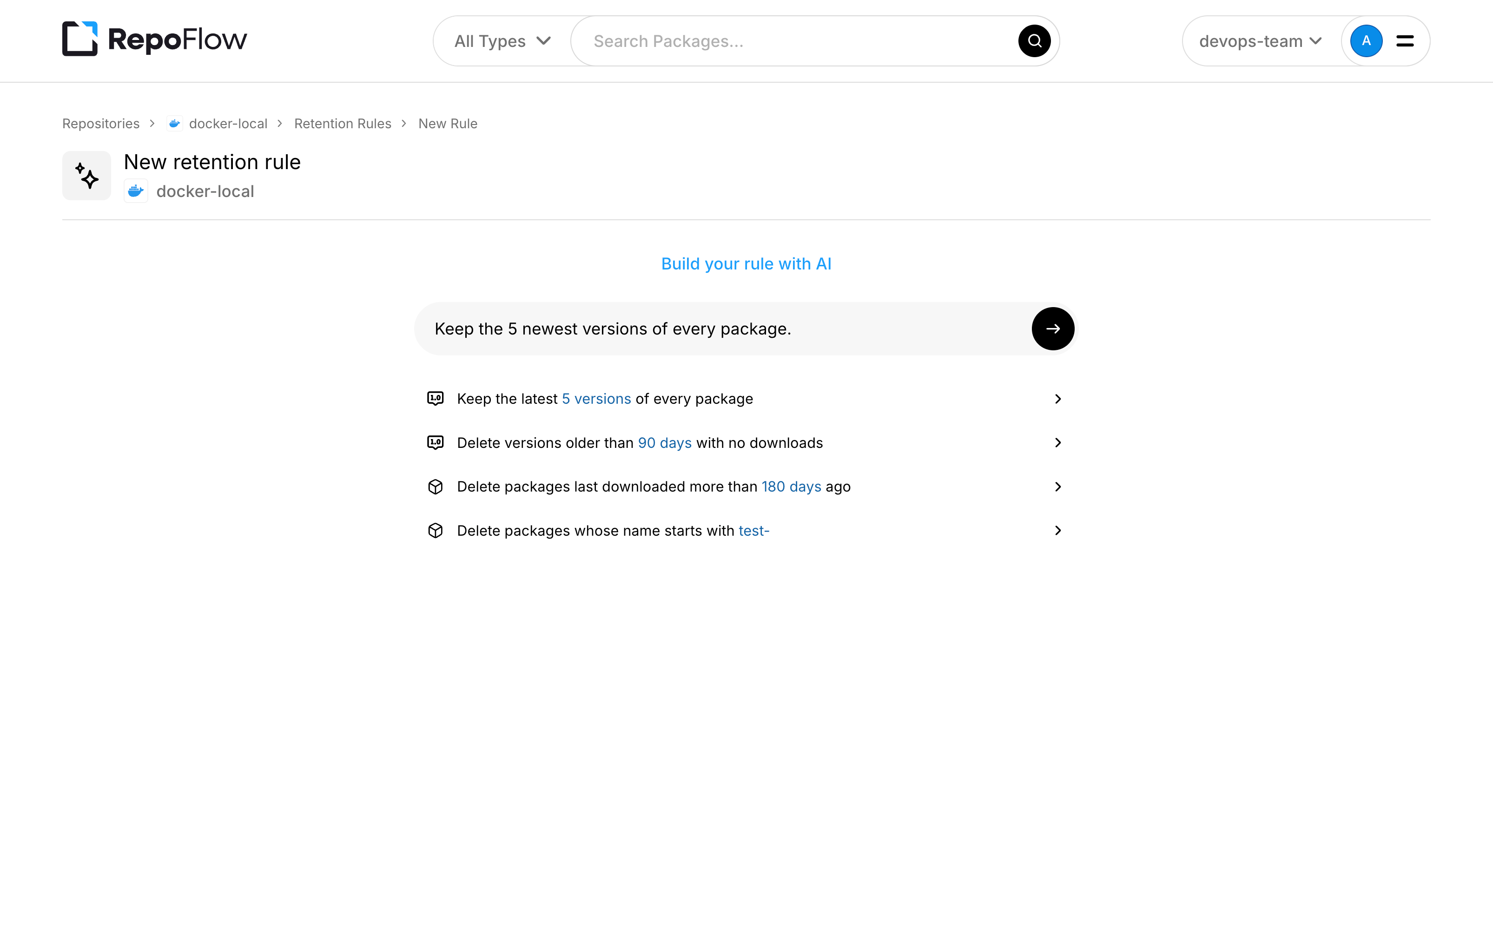Click the Docker whale icon in the breadcrumb
The image size is (1493, 932).
(174, 123)
